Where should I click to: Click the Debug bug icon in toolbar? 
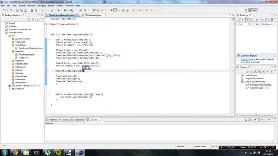click(x=59, y=10)
